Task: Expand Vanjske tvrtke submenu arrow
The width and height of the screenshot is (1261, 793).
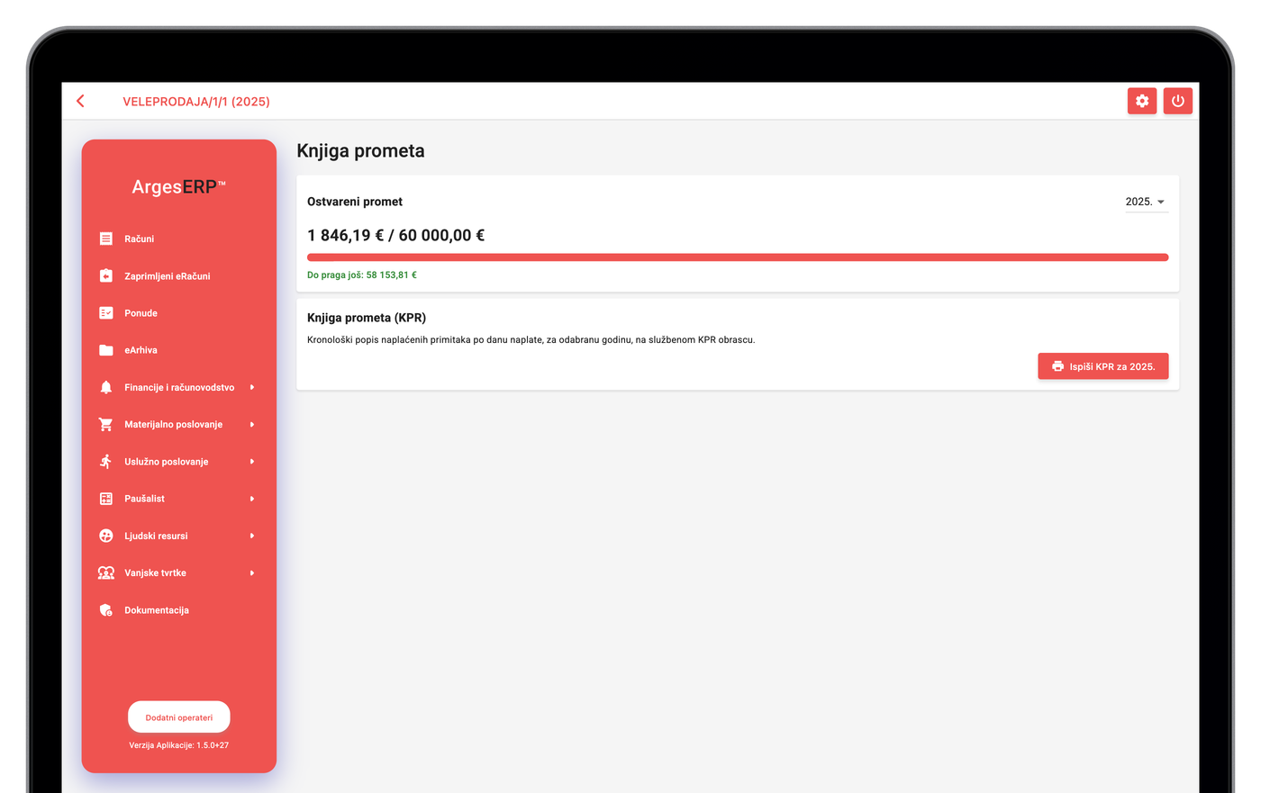Action: point(252,572)
